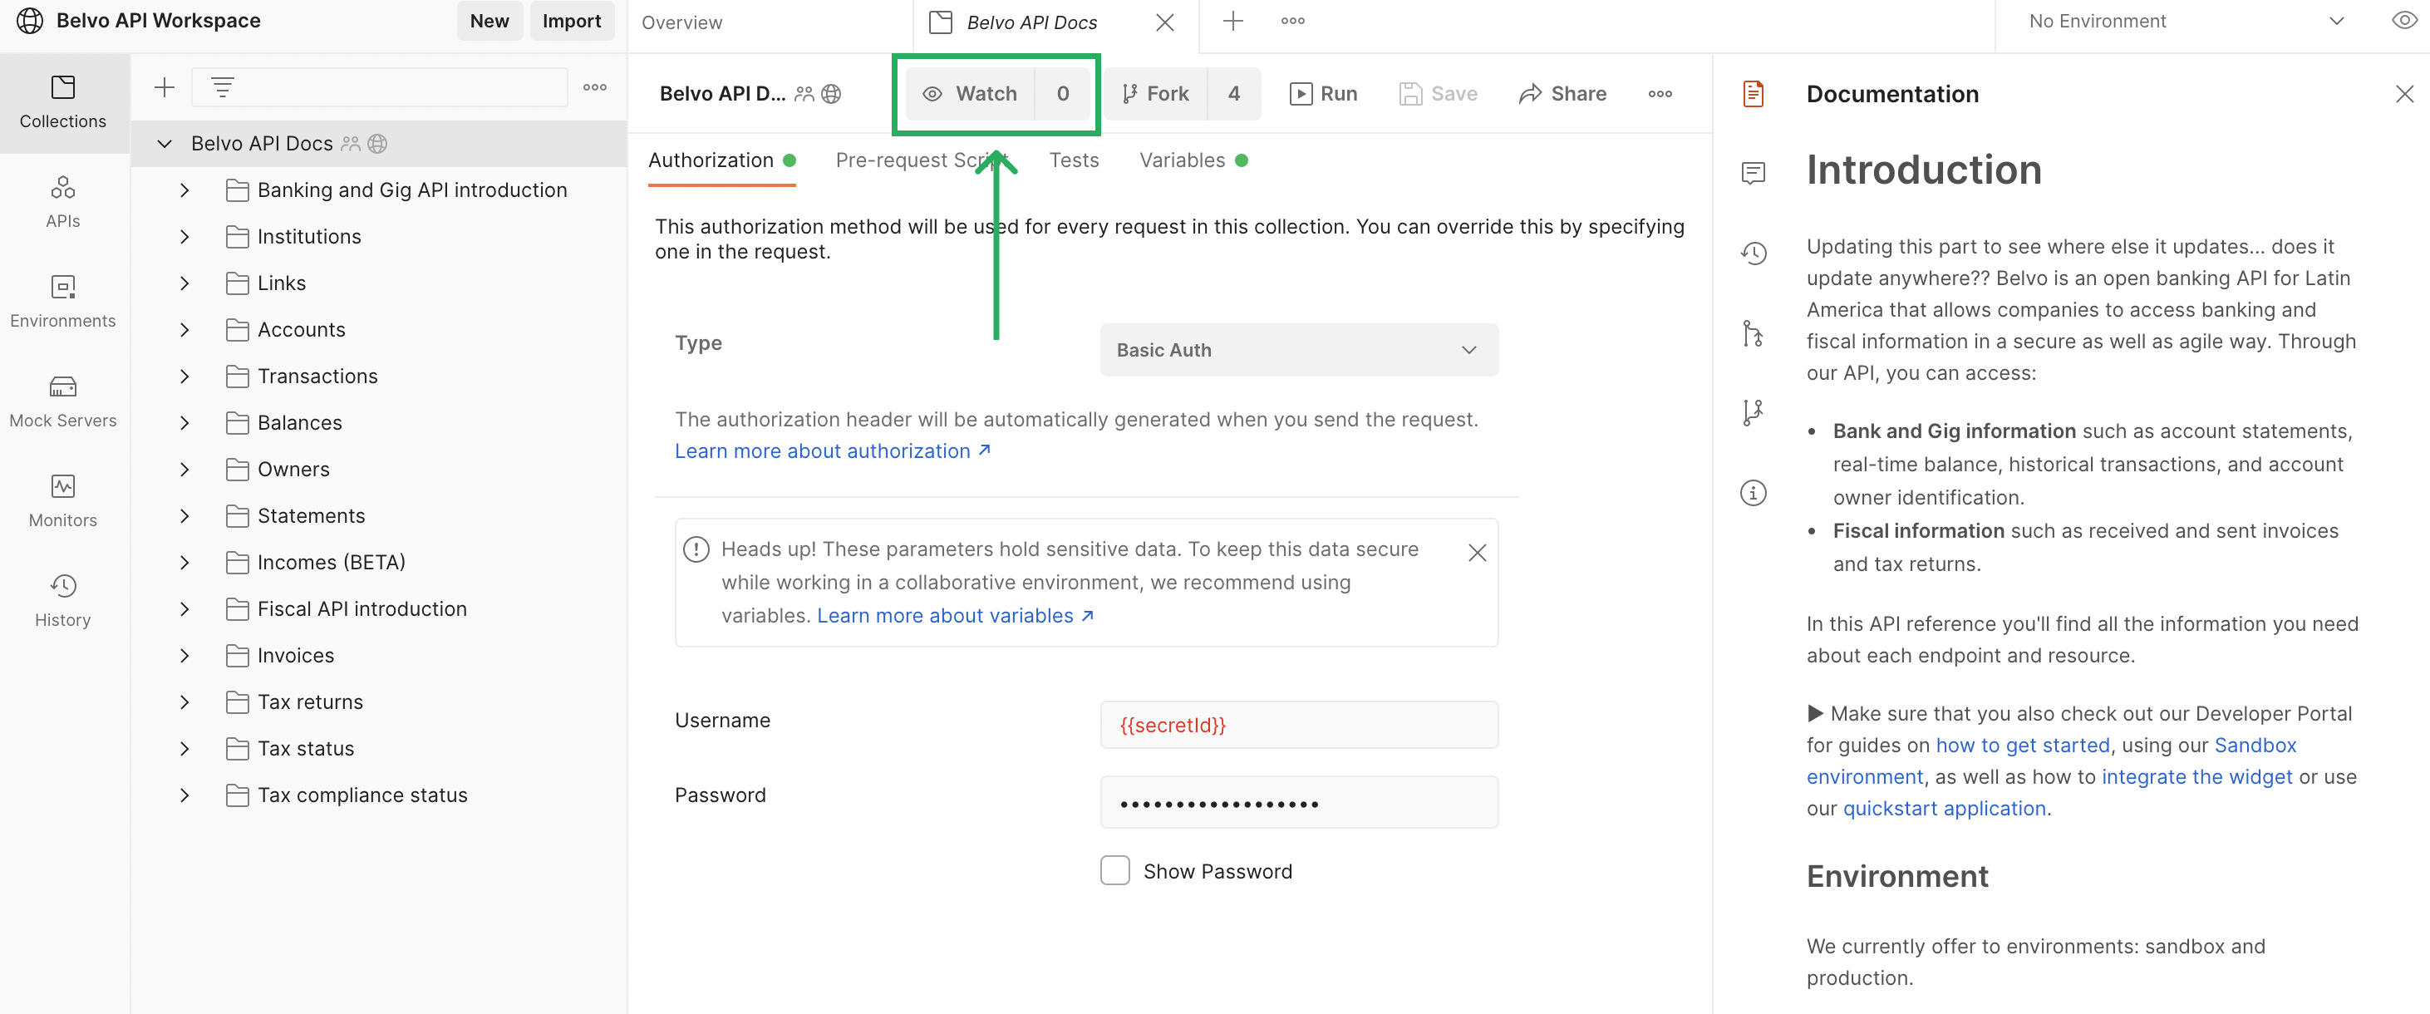Close the Documentation panel

tap(2403, 93)
